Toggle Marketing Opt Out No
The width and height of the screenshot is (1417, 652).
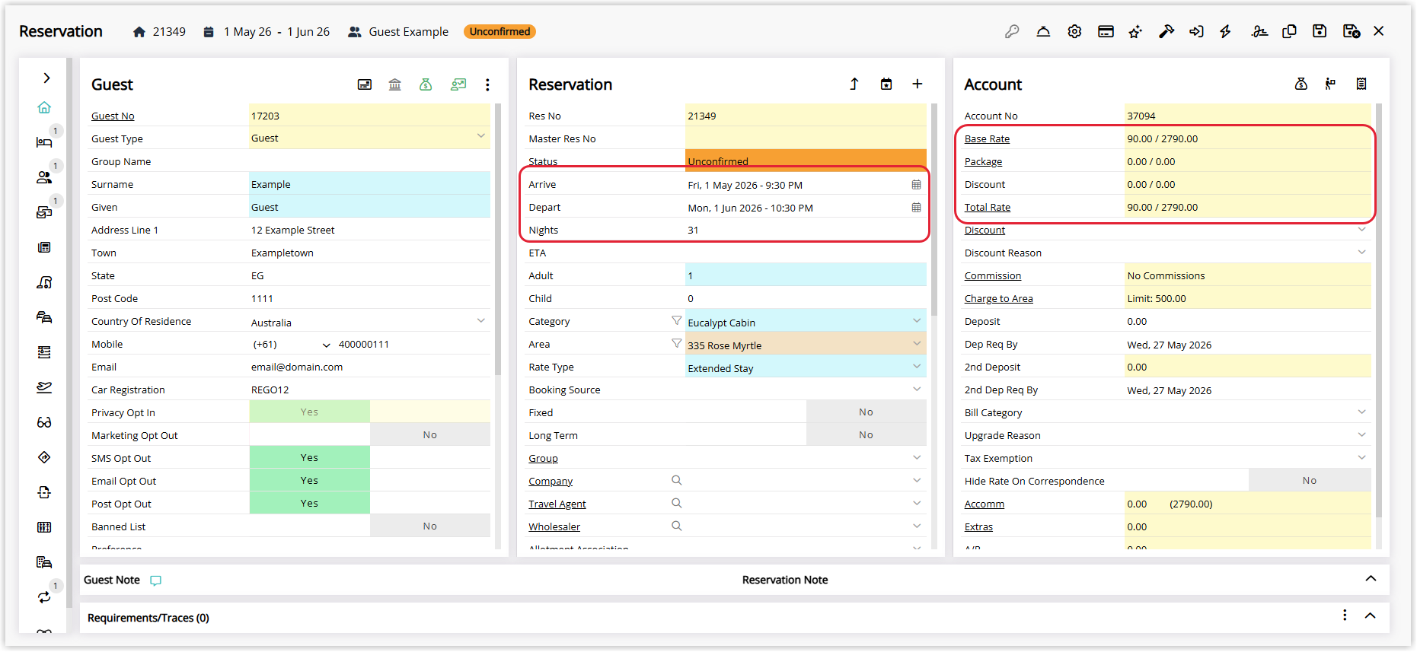pos(429,434)
